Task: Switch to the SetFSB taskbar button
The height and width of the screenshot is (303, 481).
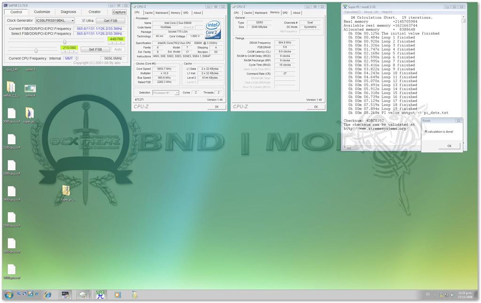Action: coord(65,295)
